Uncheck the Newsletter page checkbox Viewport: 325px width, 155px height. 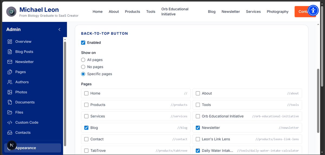198,128
